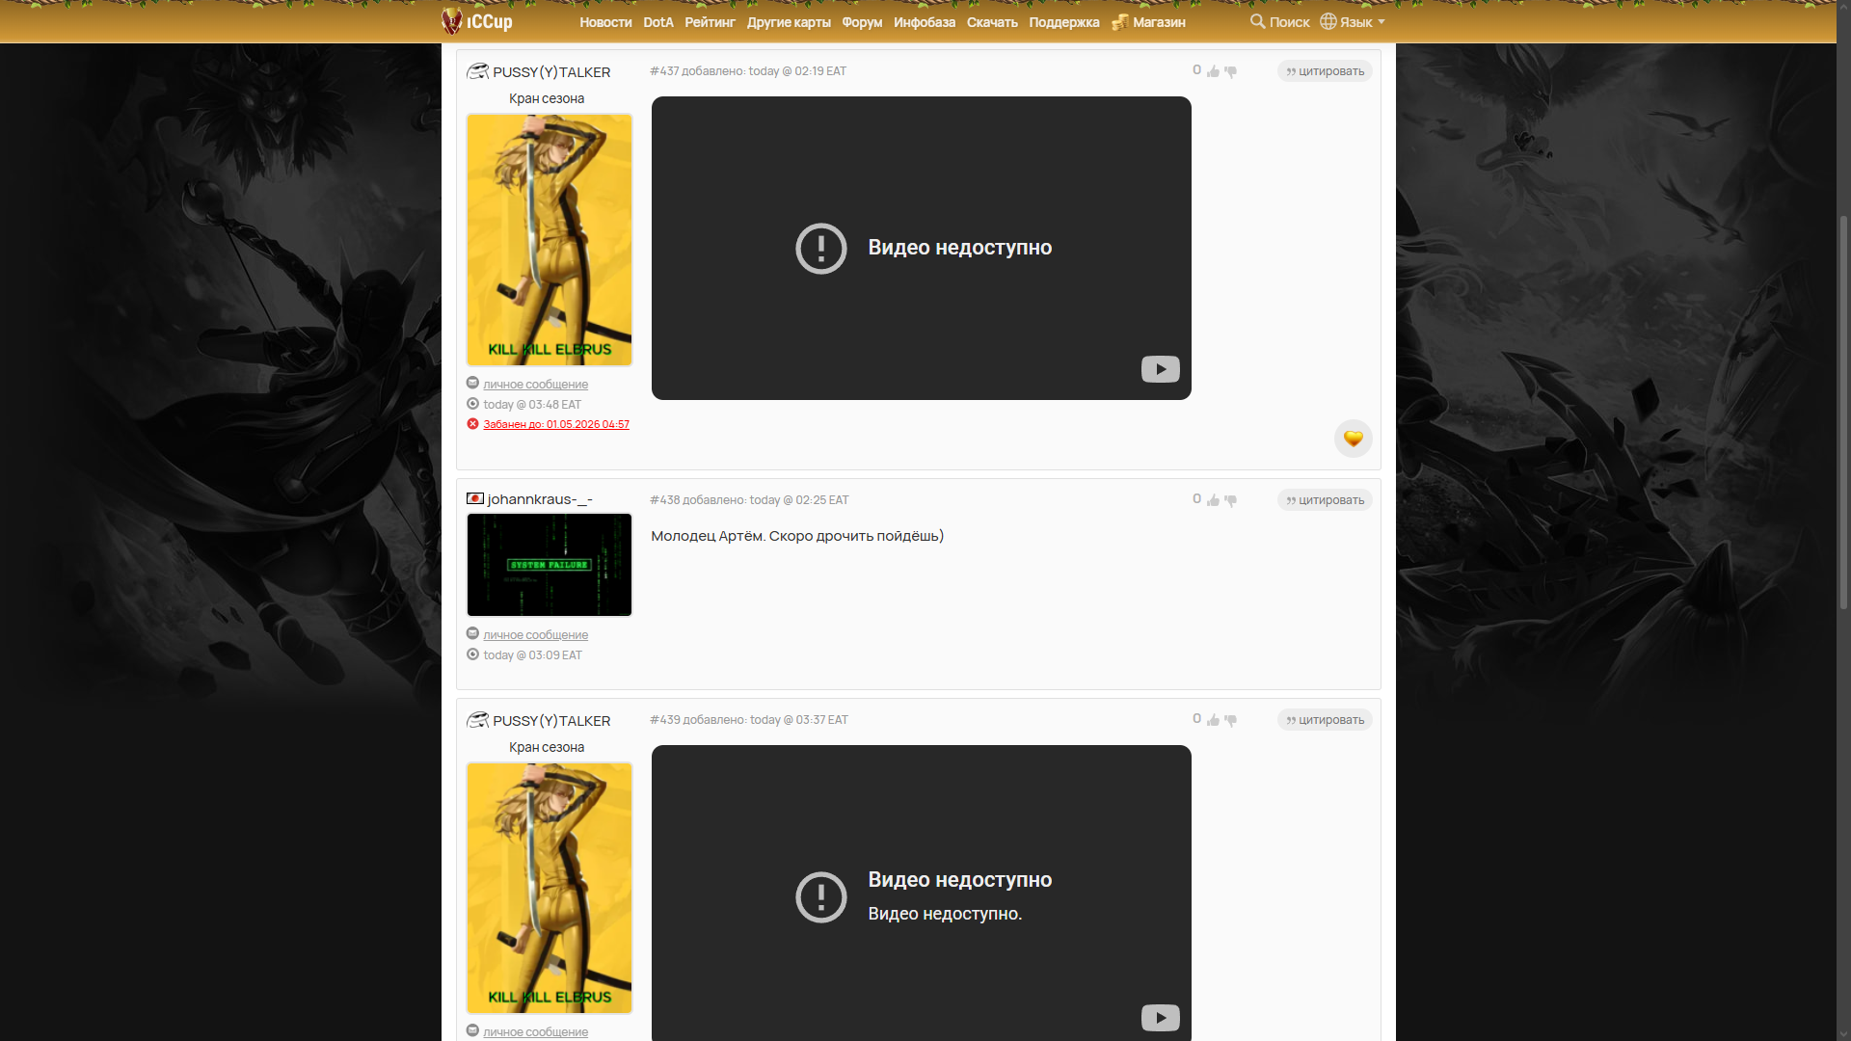The width and height of the screenshot is (1851, 1041).
Task: Click thumbs-up icon on post #437
Action: (1213, 71)
